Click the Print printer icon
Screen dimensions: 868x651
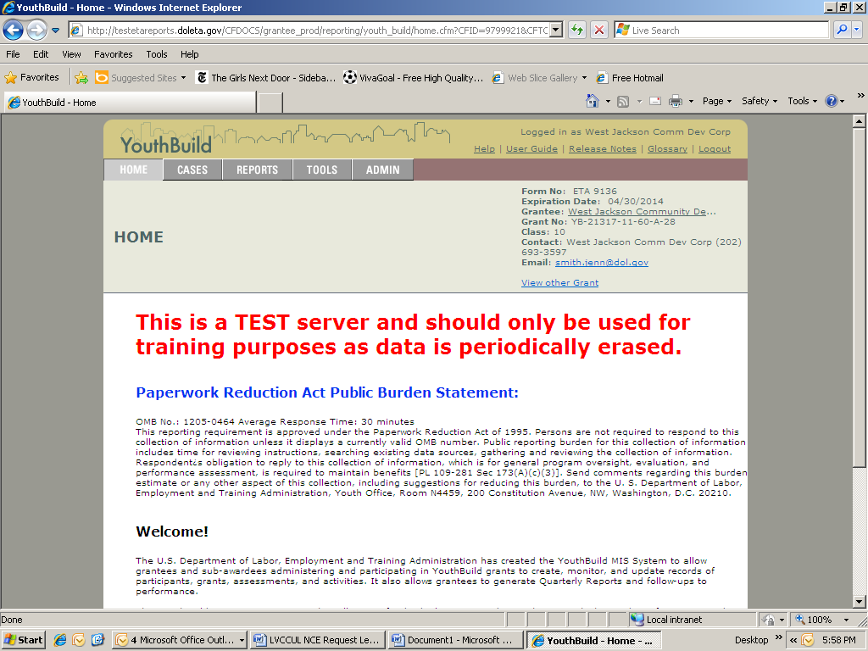(676, 101)
